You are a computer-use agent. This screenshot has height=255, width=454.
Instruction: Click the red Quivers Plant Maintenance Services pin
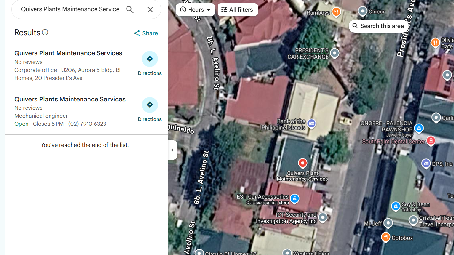pos(303,163)
